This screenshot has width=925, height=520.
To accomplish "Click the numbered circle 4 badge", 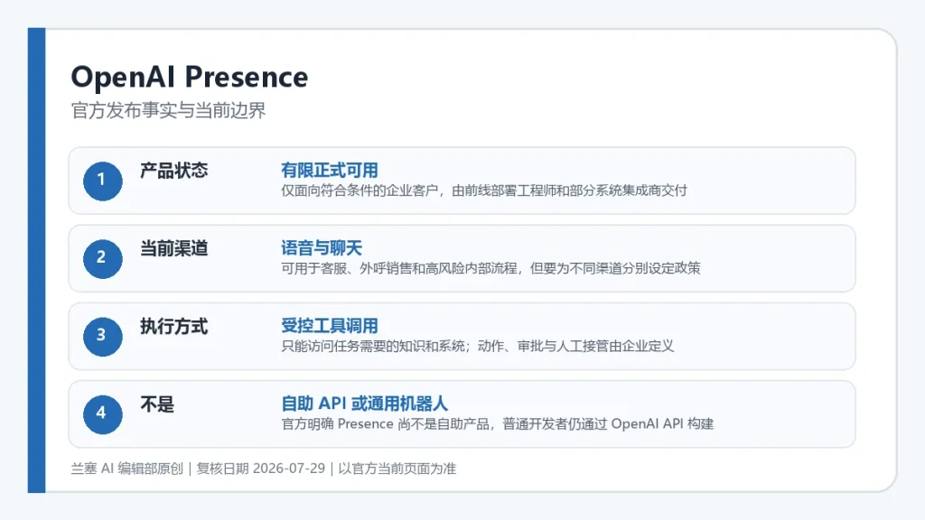I will 103,414.
